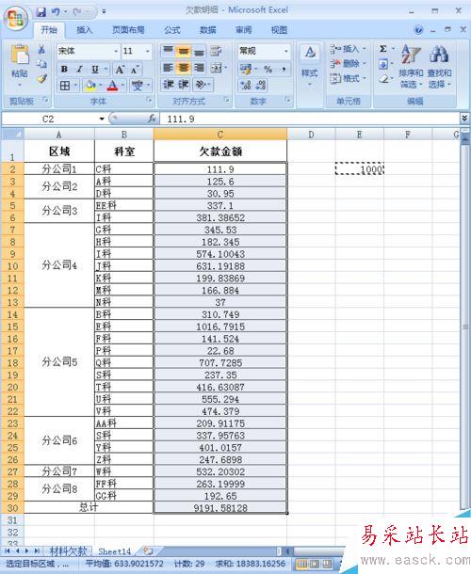The width and height of the screenshot is (471, 574).
Task: Increase font size with large A
Action: [120, 69]
